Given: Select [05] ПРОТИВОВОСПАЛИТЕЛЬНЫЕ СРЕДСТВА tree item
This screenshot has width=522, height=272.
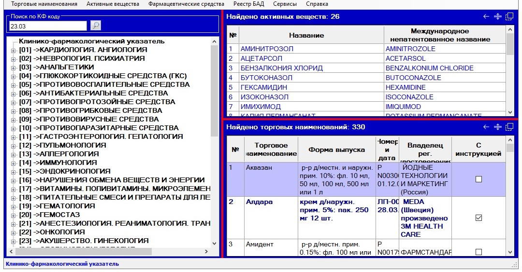Looking at the screenshot, I should click(104, 84).
